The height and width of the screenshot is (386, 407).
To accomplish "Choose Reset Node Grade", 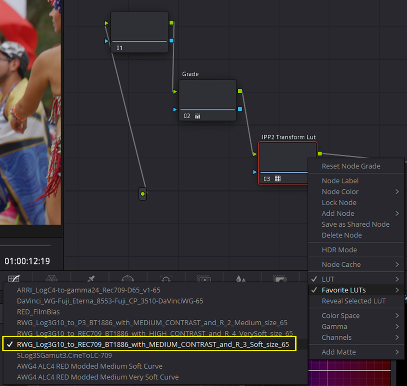I will coord(356,166).
